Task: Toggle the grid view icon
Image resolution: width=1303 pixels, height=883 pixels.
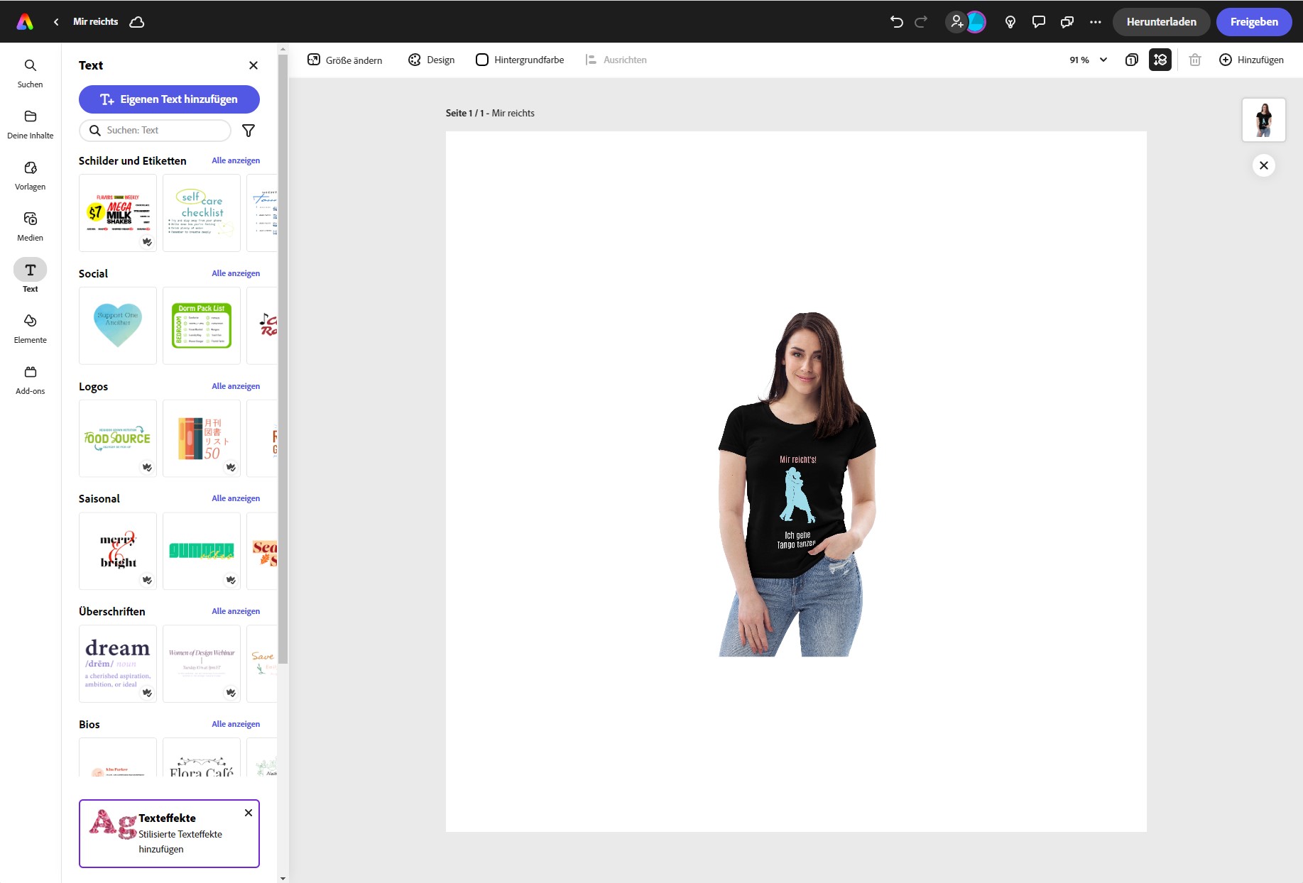Action: 1160,60
